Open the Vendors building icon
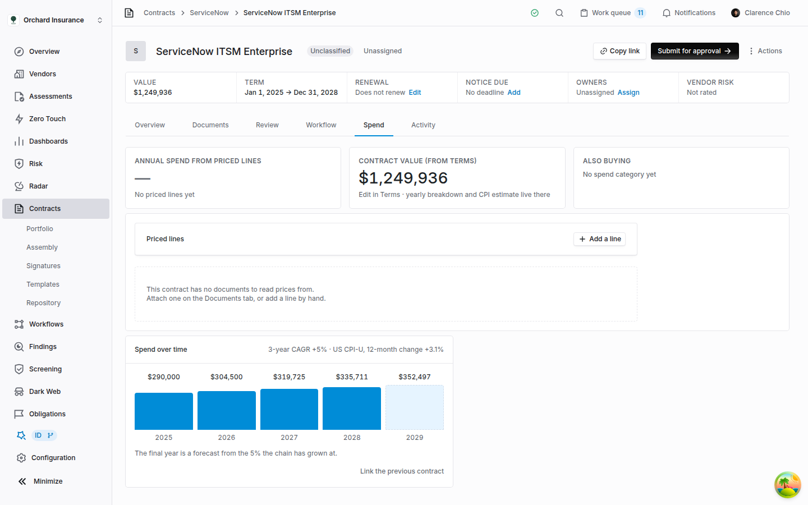 click(19, 74)
